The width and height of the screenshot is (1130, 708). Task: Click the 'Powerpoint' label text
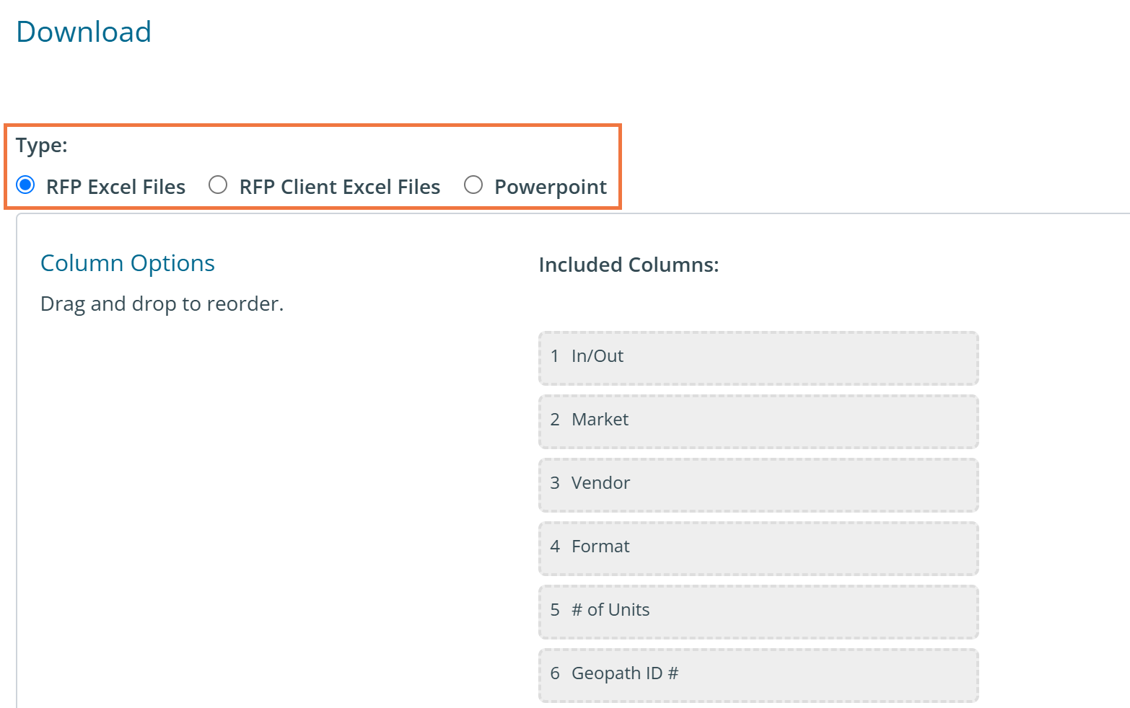click(x=550, y=187)
